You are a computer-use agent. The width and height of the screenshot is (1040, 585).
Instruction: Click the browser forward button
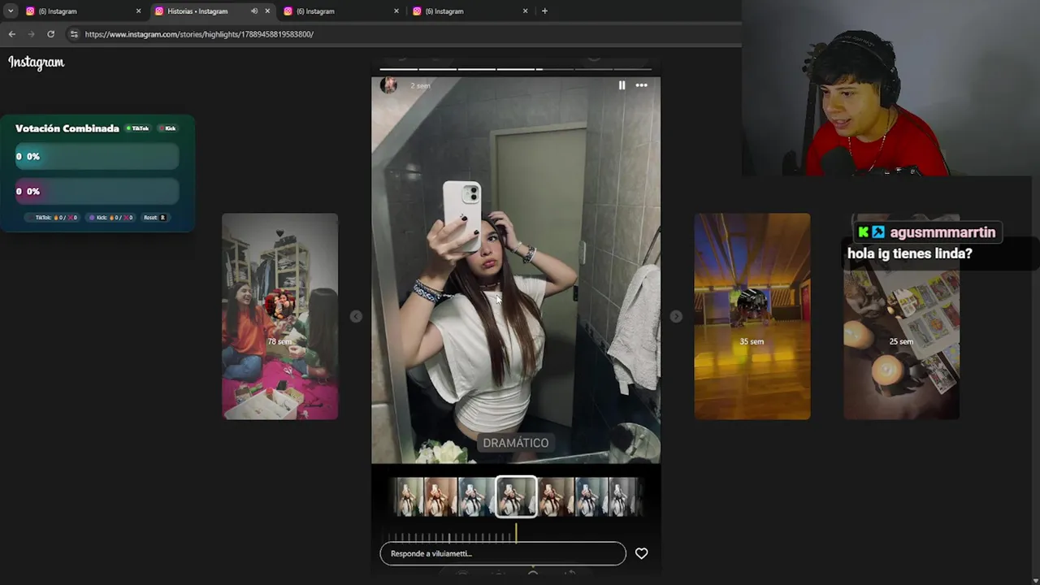pos(31,34)
